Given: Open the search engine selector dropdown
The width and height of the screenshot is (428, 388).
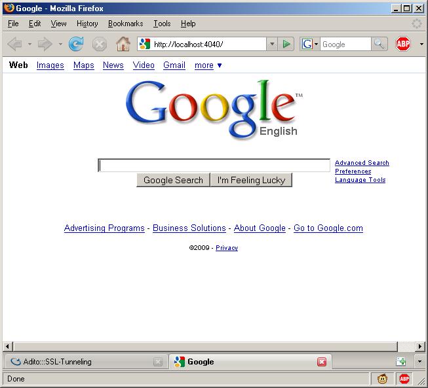Looking at the screenshot, I should [316, 44].
